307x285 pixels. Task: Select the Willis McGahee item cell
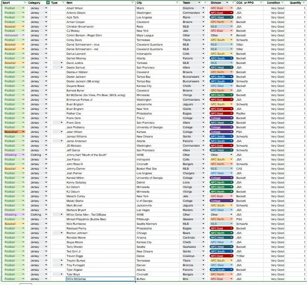click(101, 279)
